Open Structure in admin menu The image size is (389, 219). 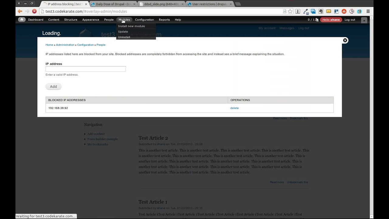point(71,20)
